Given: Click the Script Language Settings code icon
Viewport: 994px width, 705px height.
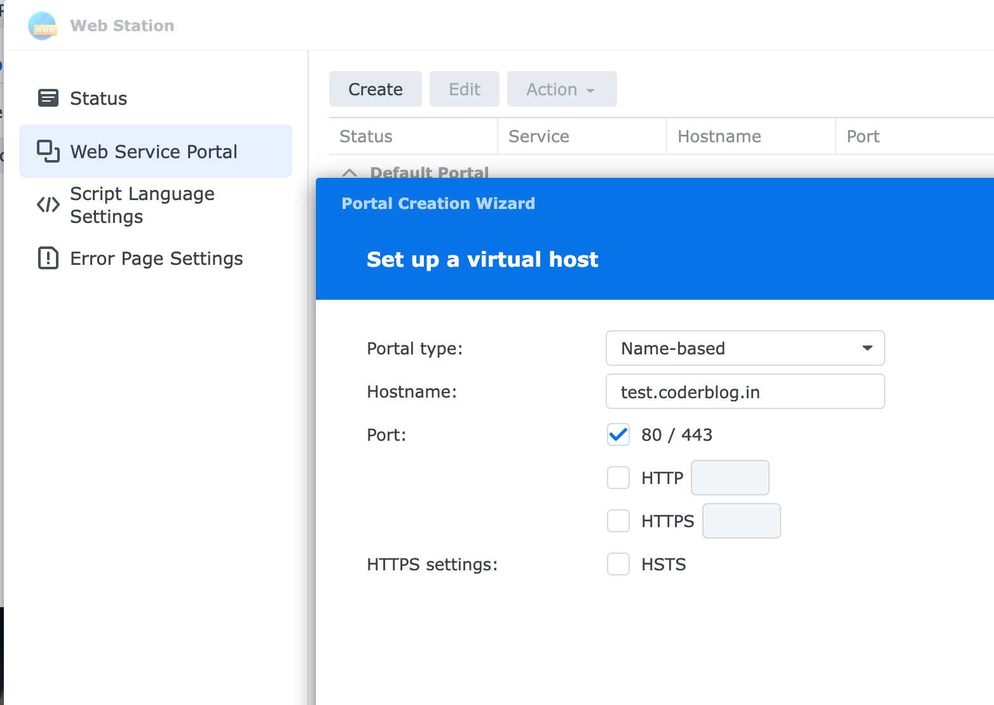Looking at the screenshot, I should point(48,205).
